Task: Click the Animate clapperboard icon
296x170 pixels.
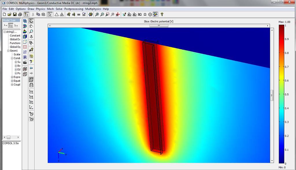Action: [25, 62]
